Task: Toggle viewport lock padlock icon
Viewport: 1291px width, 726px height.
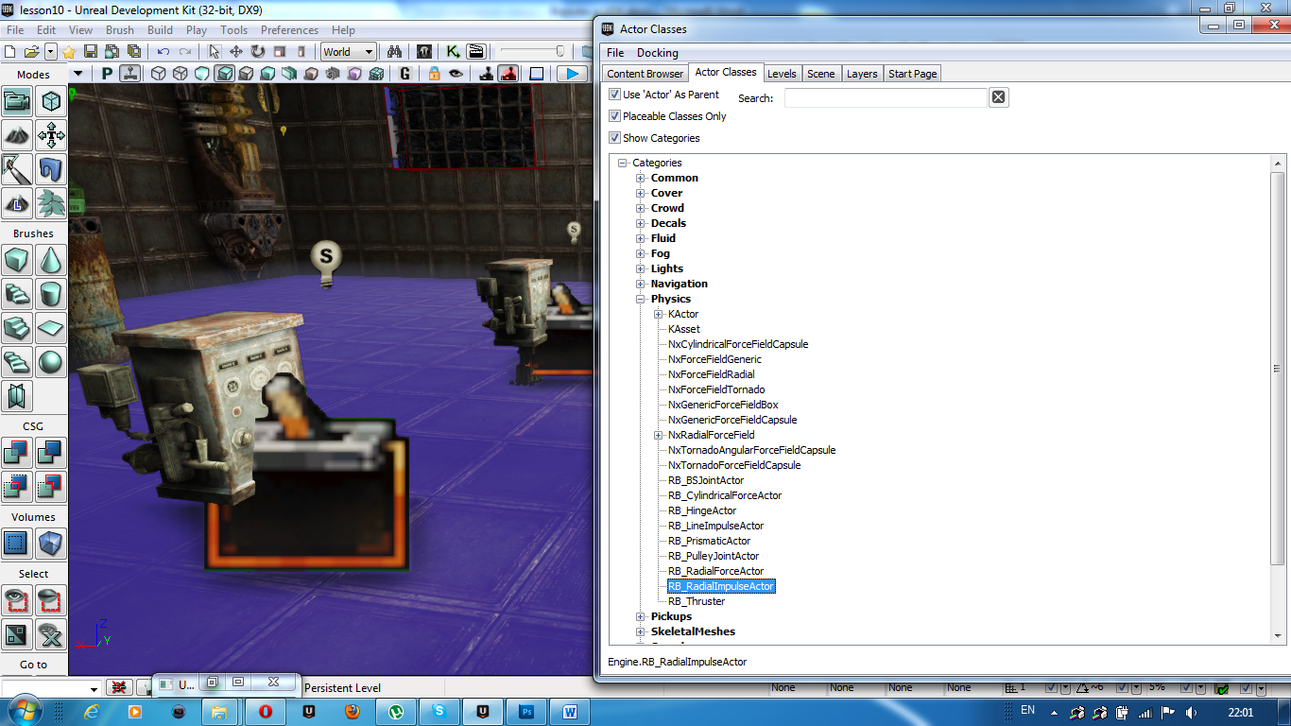Action: [x=434, y=74]
